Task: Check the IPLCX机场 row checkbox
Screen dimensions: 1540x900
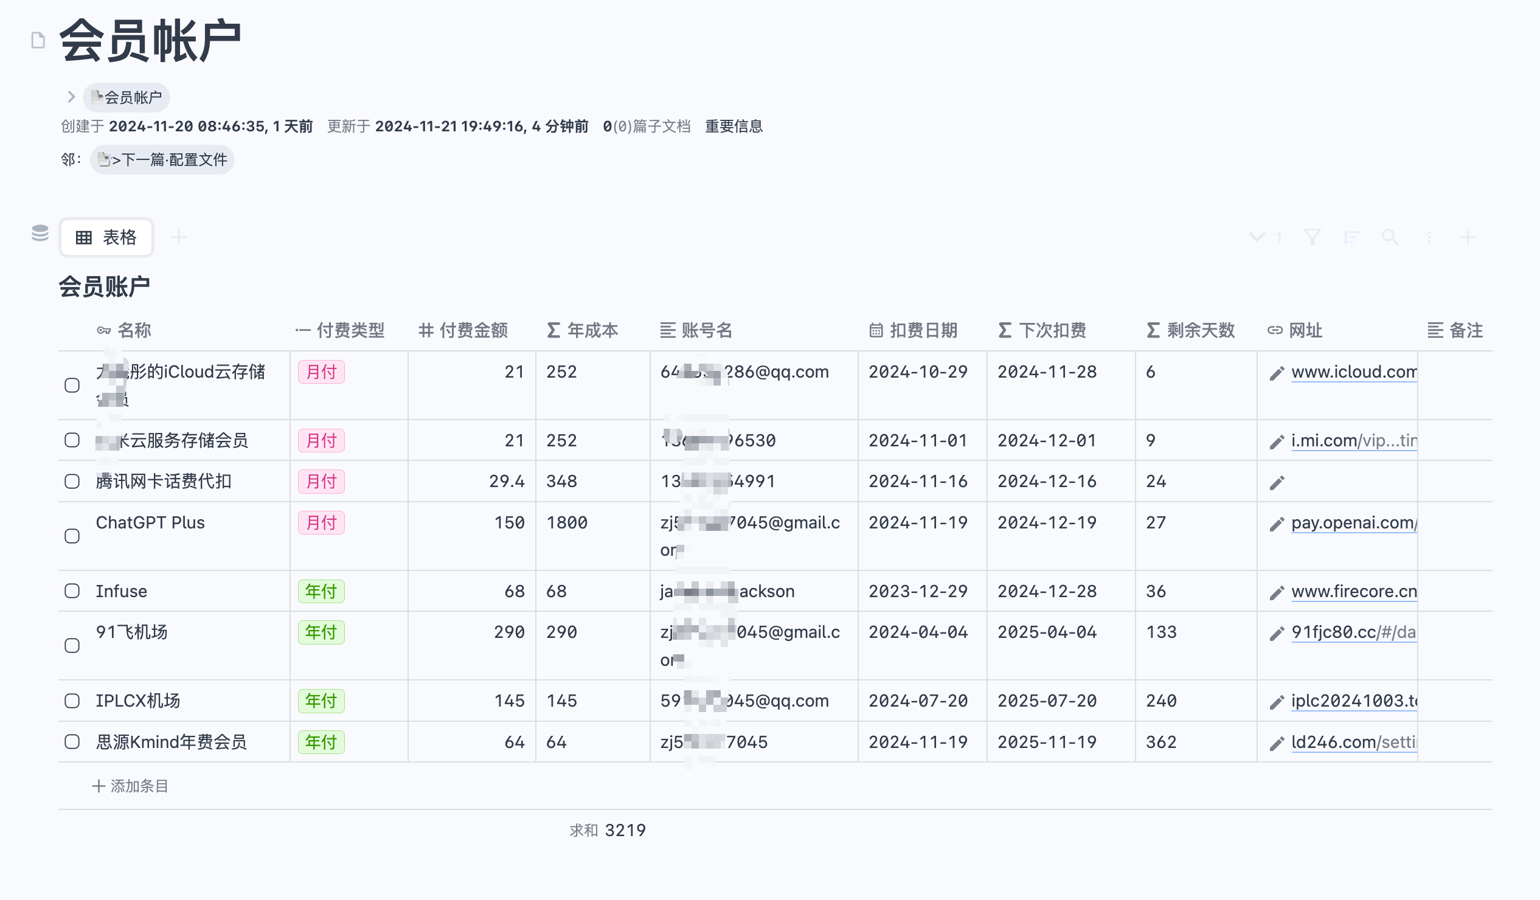Action: (72, 701)
